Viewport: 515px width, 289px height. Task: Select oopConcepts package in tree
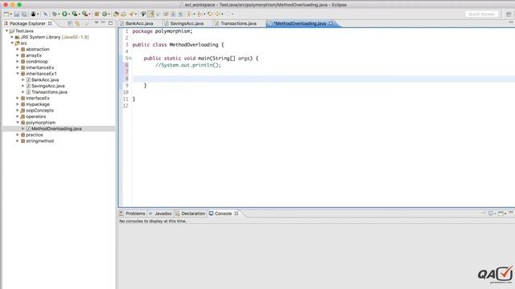(39, 111)
